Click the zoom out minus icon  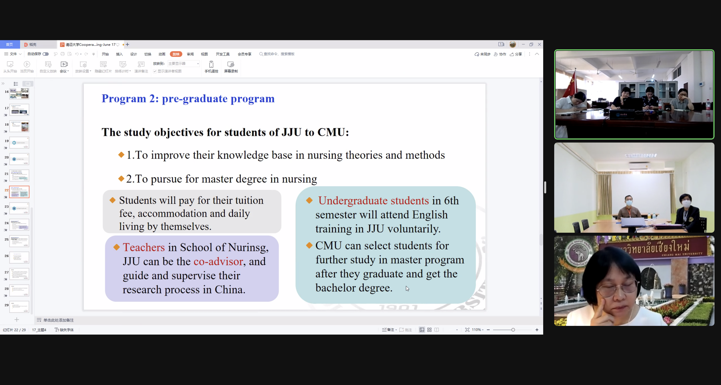click(488, 330)
